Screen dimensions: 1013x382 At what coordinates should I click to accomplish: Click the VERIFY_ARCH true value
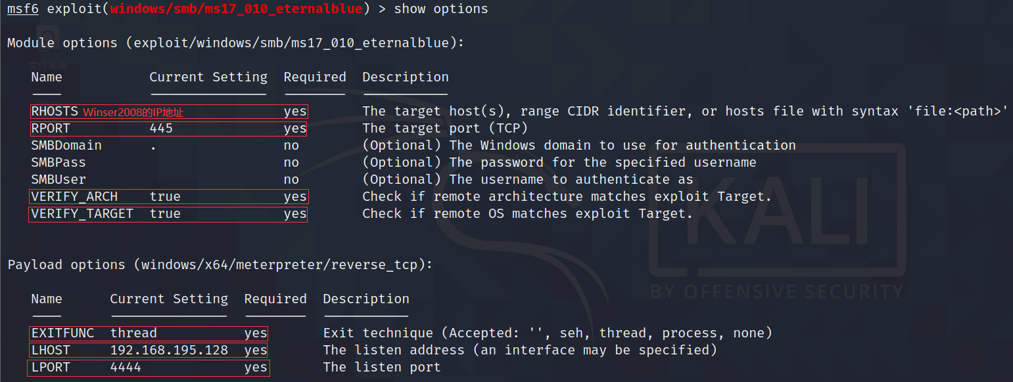click(164, 197)
